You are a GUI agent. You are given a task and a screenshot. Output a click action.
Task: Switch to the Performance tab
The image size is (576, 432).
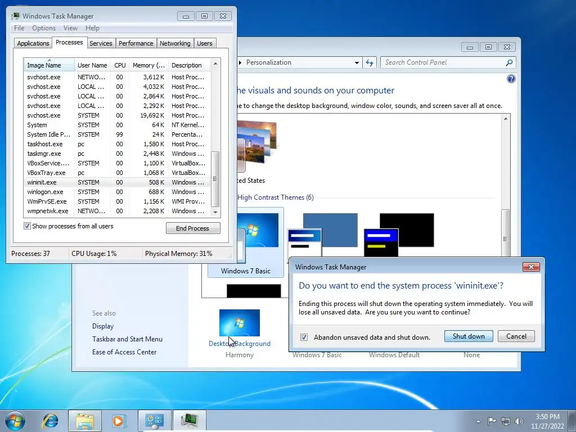pos(136,43)
